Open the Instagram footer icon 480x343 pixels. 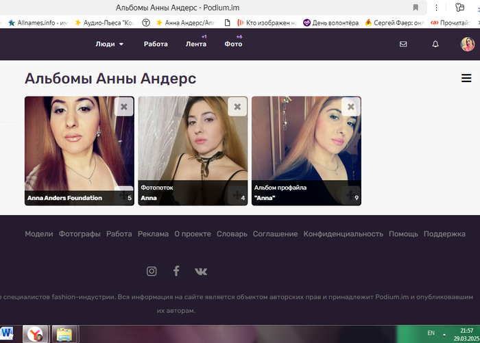[152, 271]
